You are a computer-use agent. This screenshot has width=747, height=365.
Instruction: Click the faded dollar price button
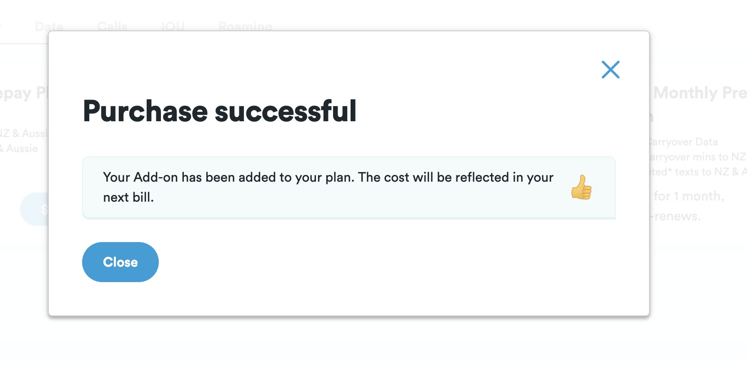pos(35,209)
